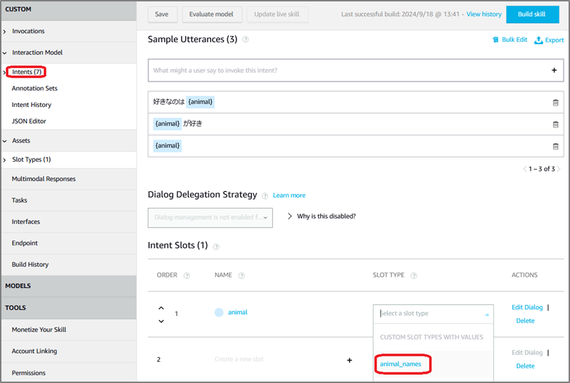Image resolution: width=570 pixels, height=383 pixels.
Task: Open the View history link
Action: click(x=484, y=14)
